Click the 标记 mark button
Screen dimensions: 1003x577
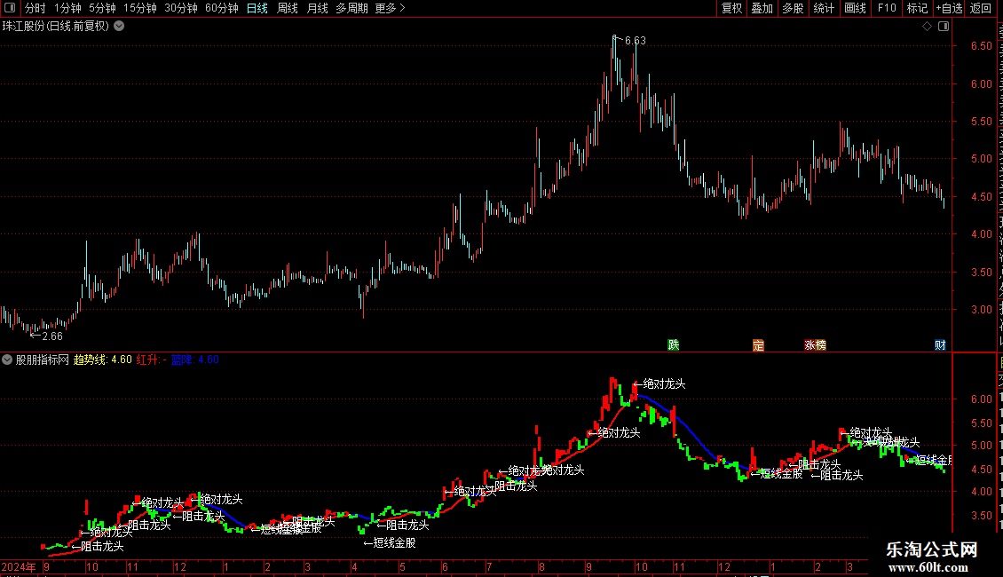pos(917,8)
